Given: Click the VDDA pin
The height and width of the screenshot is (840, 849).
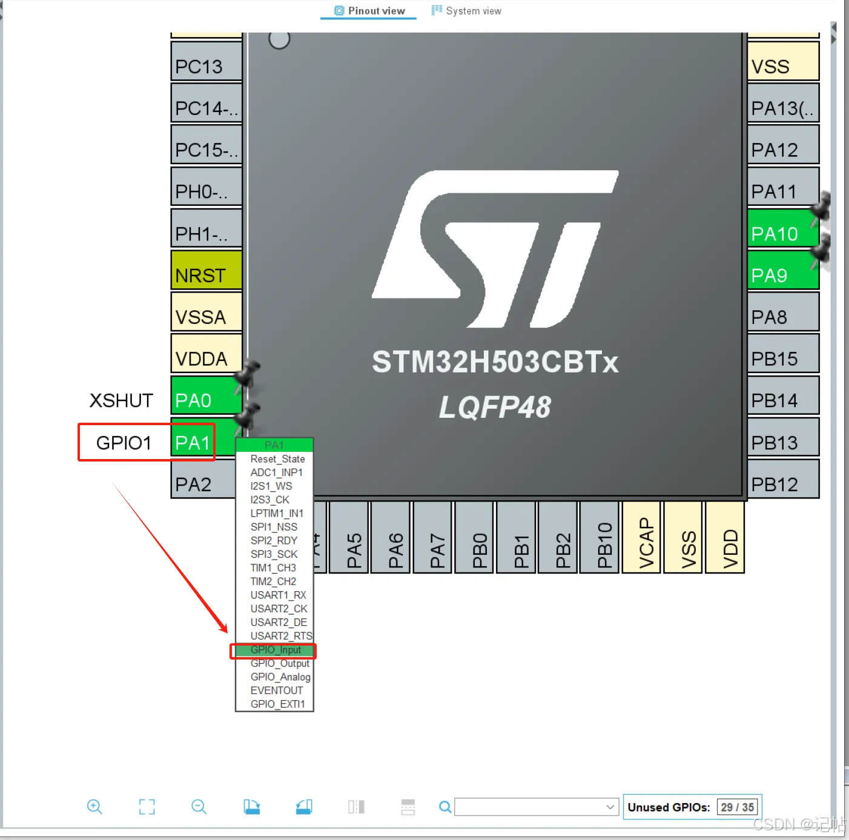Looking at the screenshot, I should 206,354.
